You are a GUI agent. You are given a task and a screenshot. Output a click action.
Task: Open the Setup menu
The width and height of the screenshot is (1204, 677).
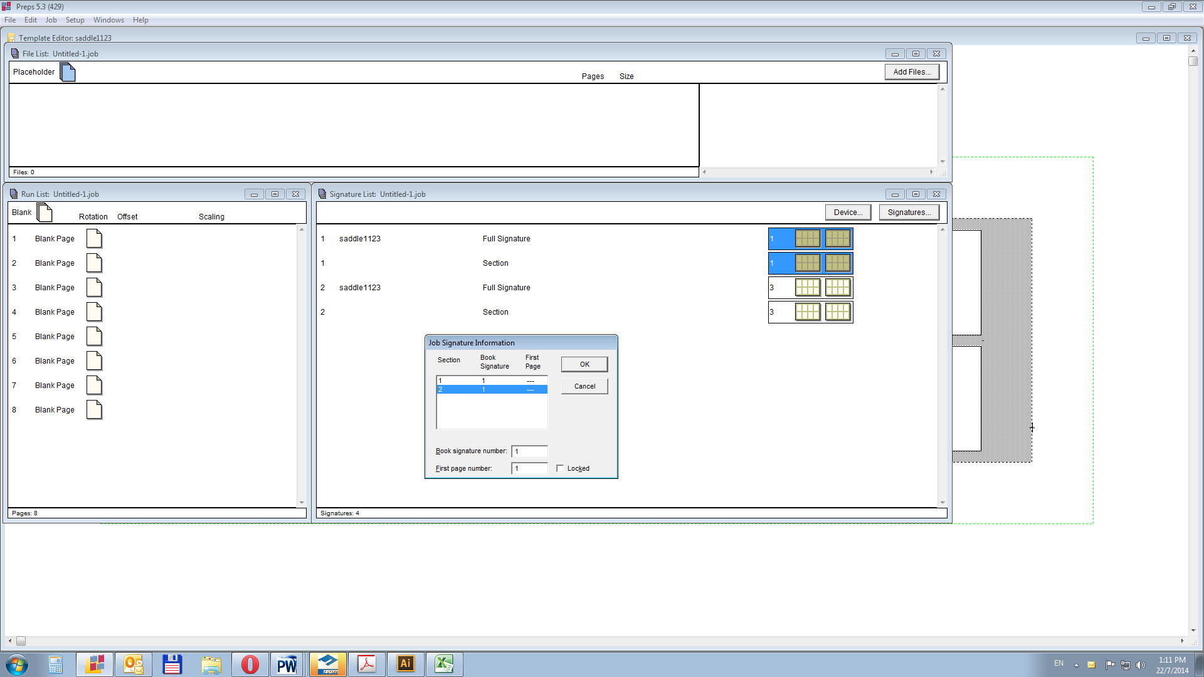(x=75, y=20)
